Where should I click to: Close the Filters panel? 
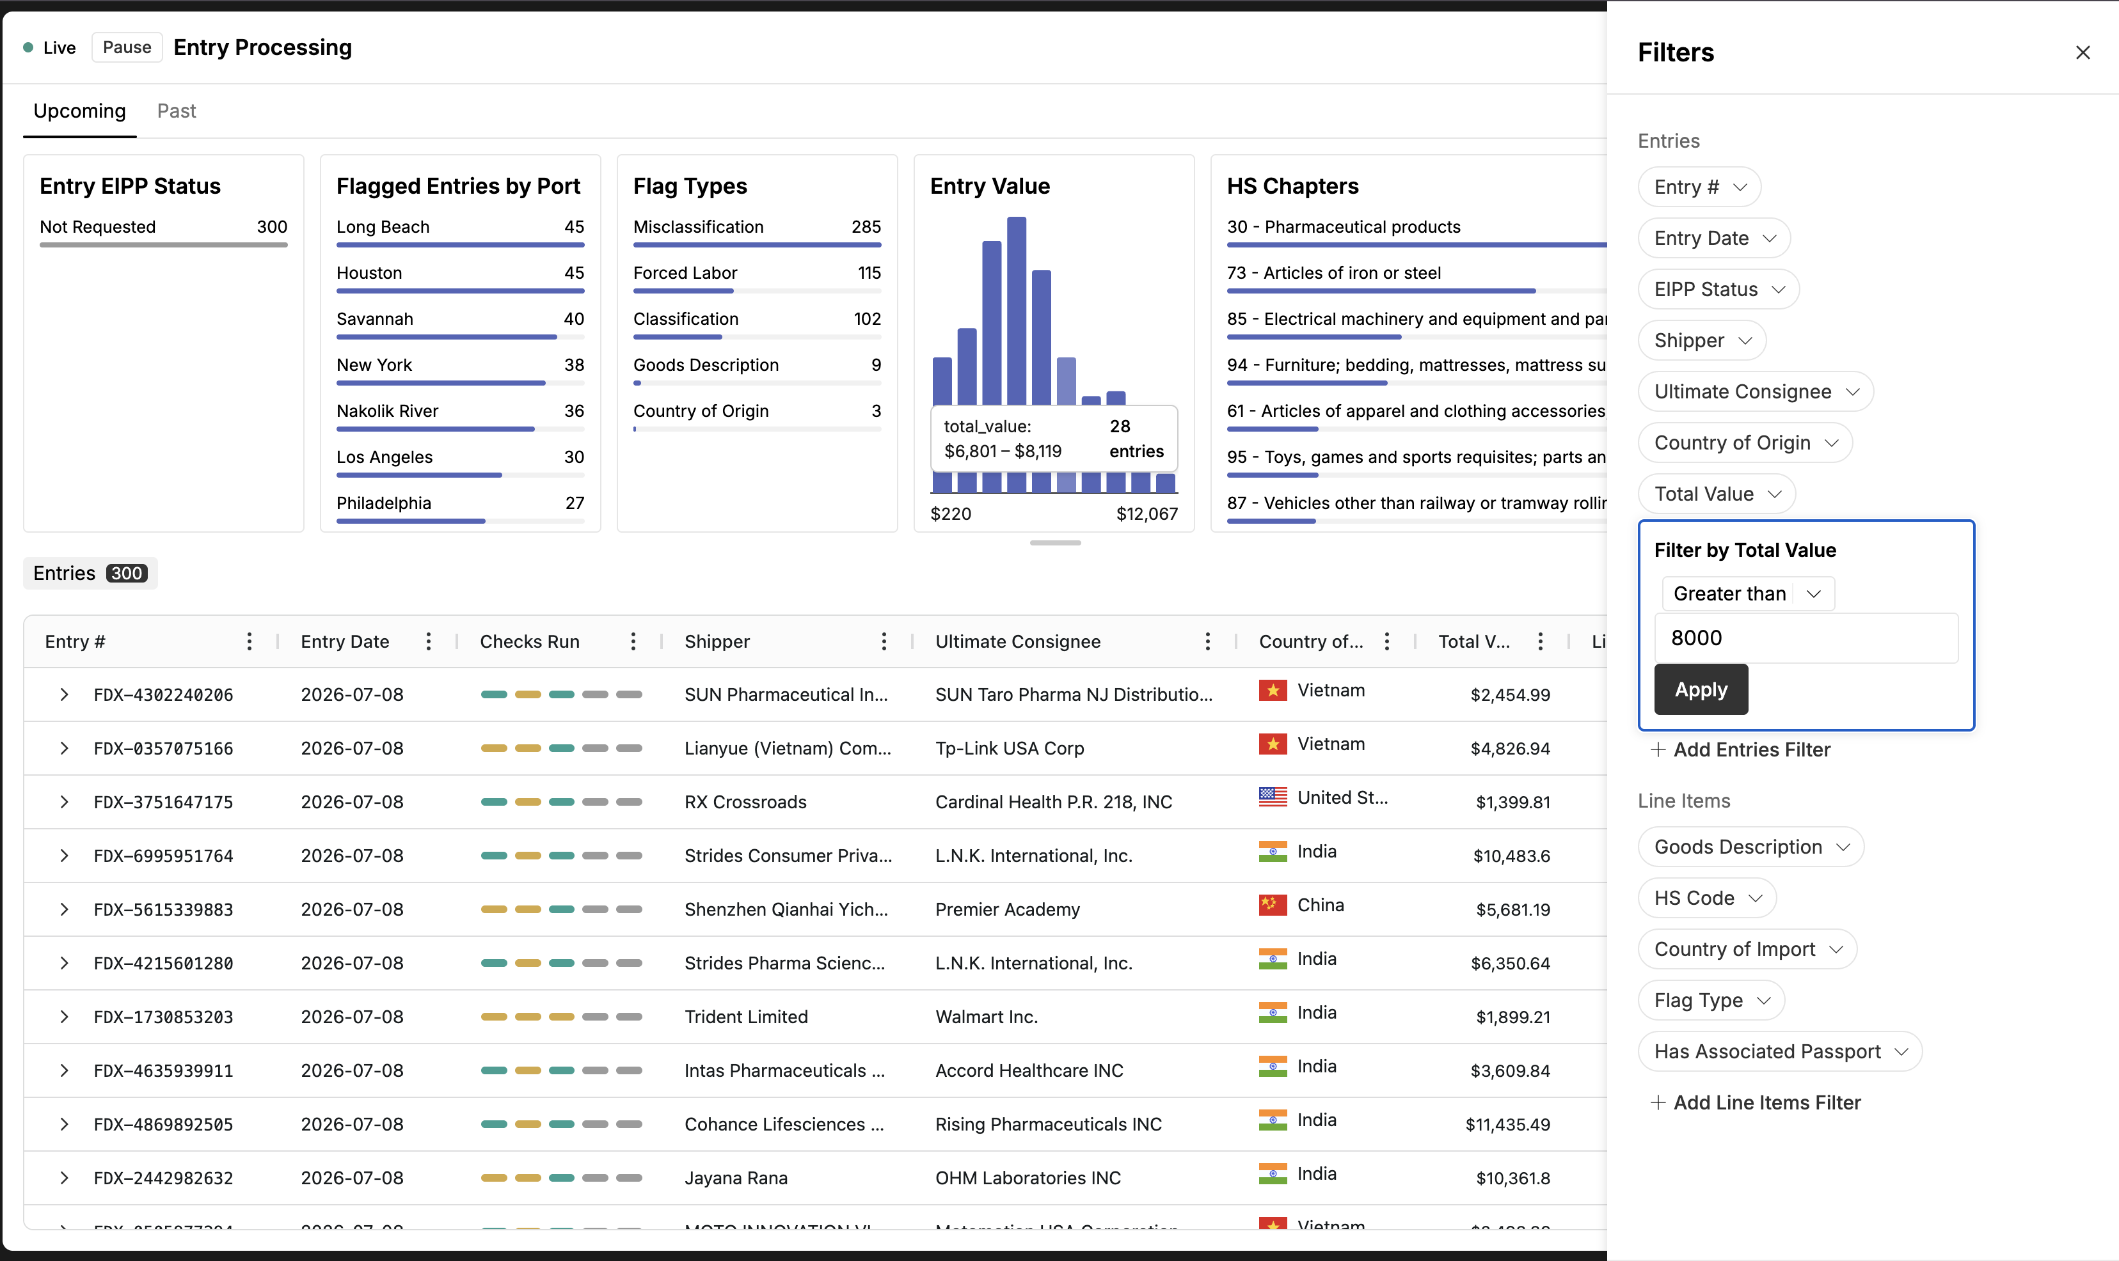tap(2083, 52)
